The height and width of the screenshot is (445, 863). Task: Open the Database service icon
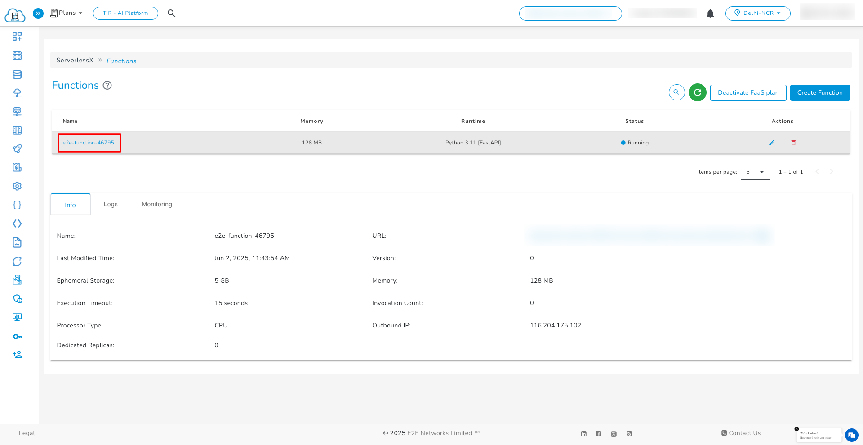[x=17, y=74]
